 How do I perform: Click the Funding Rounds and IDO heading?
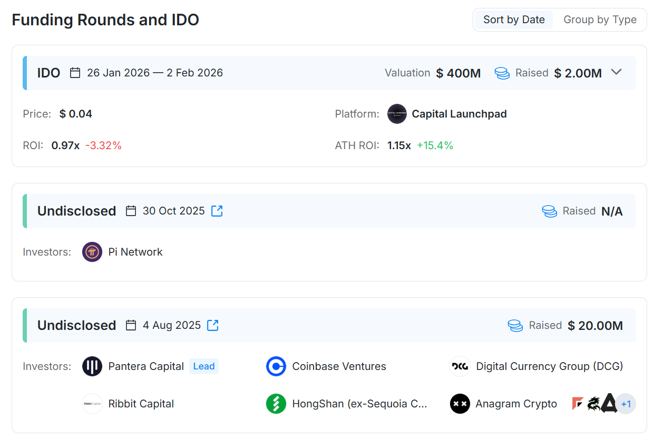coord(105,19)
